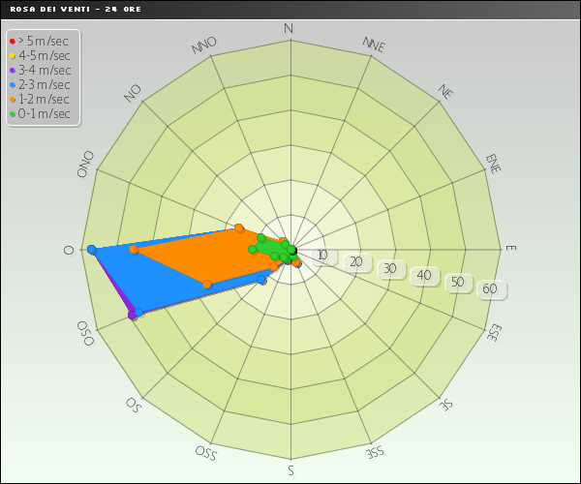Click the ENE direction label
This screenshot has height=484, width=581.
tap(494, 164)
